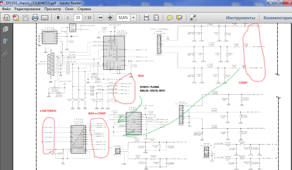Click the page number input field

pyautogui.click(x=78, y=18)
